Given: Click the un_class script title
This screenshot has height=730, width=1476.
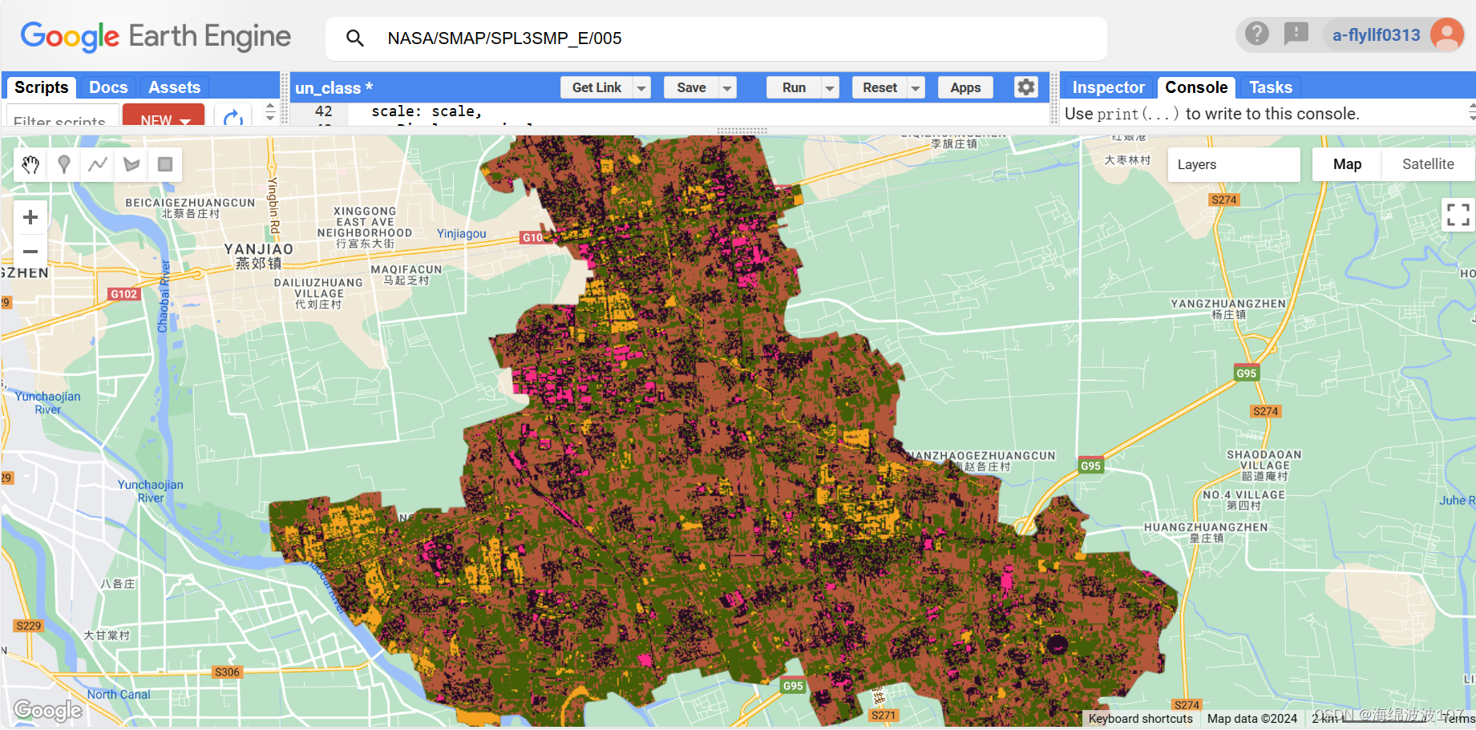Looking at the screenshot, I should click(334, 88).
